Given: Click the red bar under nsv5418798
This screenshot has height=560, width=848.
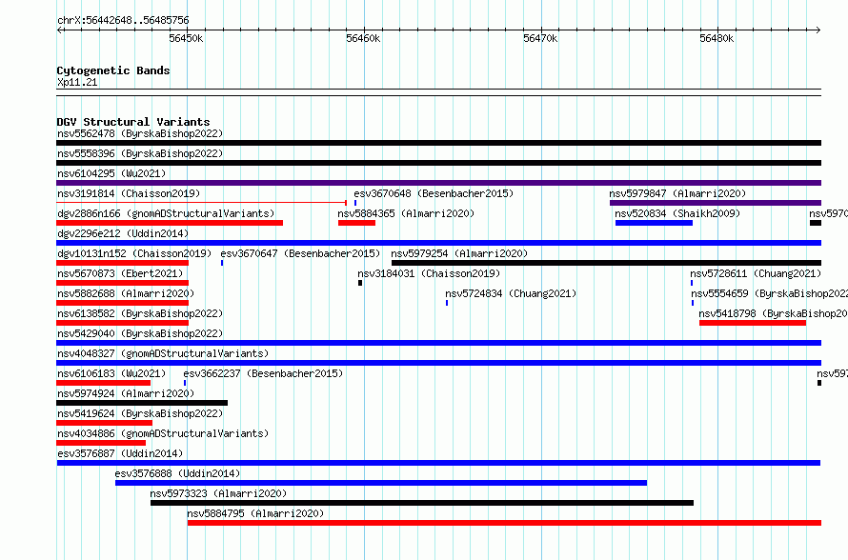Looking at the screenshot, I should tap(753, 323).
